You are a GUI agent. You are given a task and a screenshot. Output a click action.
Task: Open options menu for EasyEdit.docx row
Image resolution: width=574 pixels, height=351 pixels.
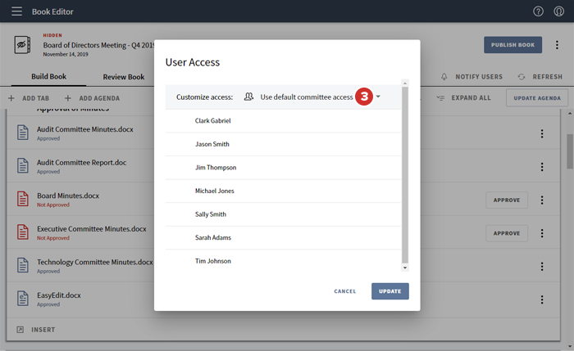541,299
